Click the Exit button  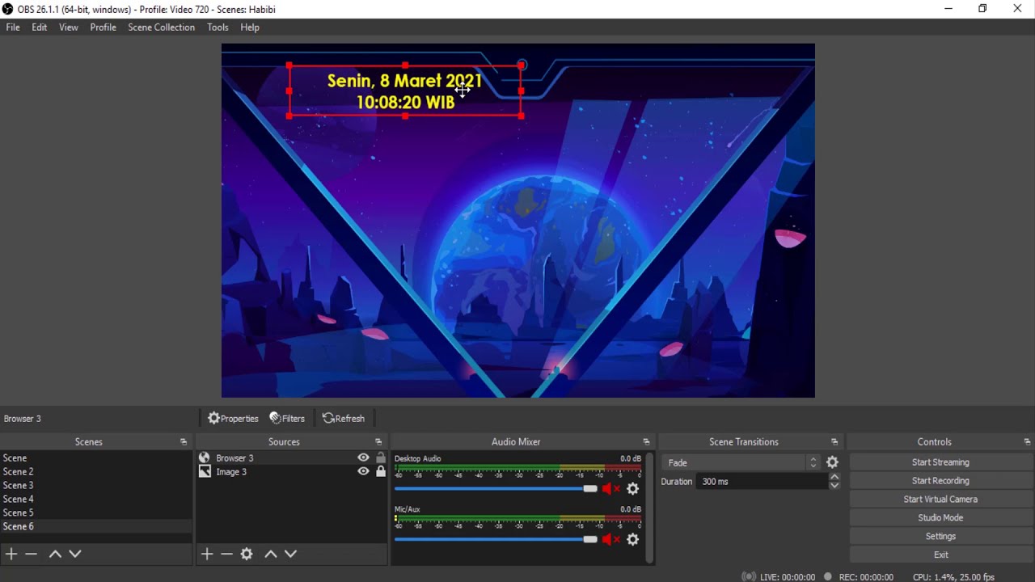940,555
